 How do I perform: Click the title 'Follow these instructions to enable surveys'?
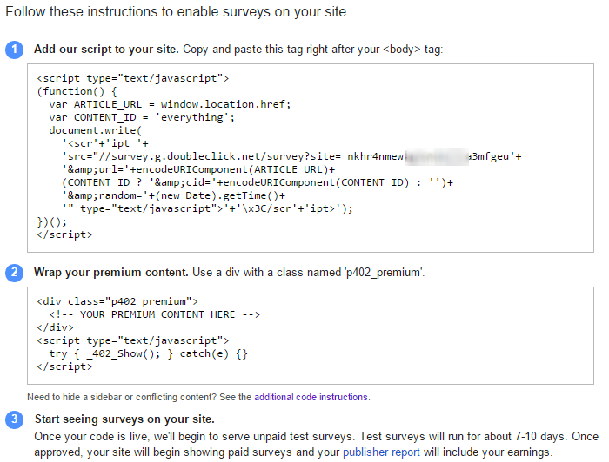(x=177, y=11)
